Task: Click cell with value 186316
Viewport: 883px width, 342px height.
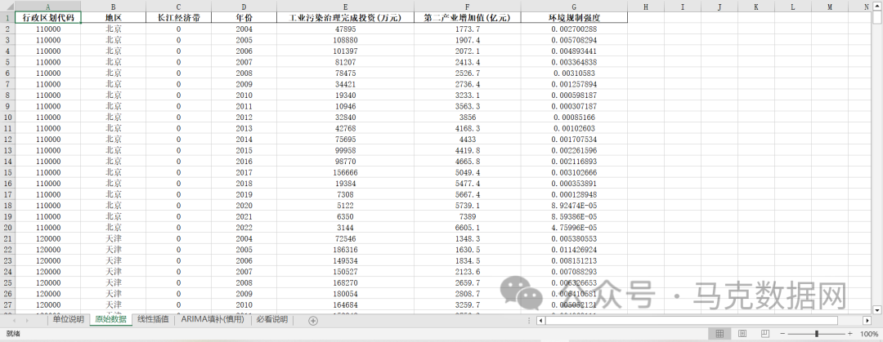Action: tap(345, 249)
